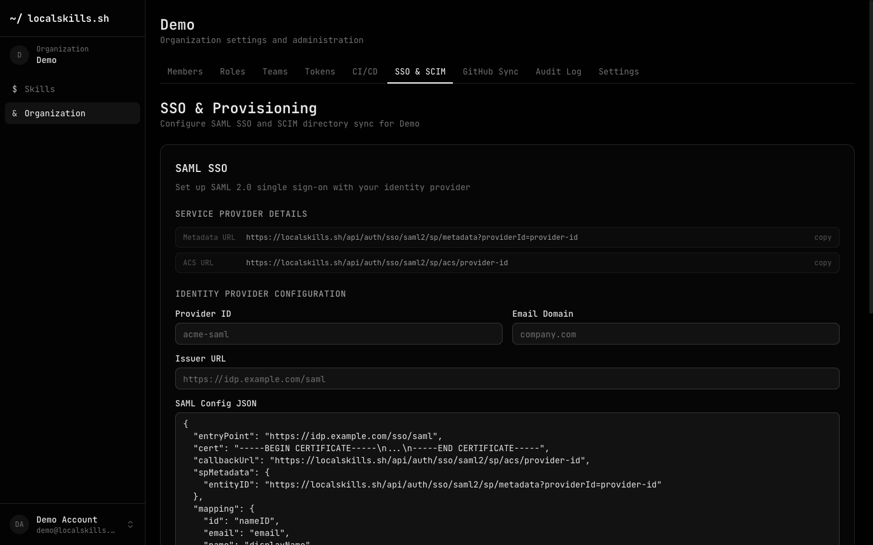
Task: Open the Settings tab
Action: tap(619, 71)
